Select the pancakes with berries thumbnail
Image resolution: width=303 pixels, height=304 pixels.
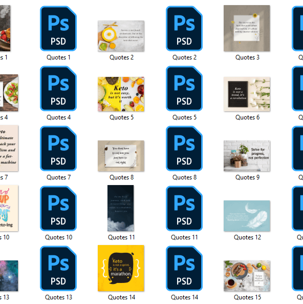(5, 28)
